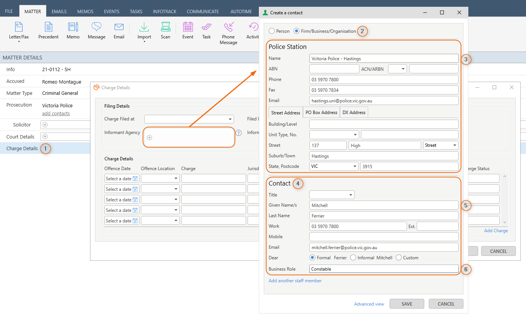Switch to the PO Box Address tab
Image resolution: width=526 pixels, height=318 pixels.
[321, 113]
